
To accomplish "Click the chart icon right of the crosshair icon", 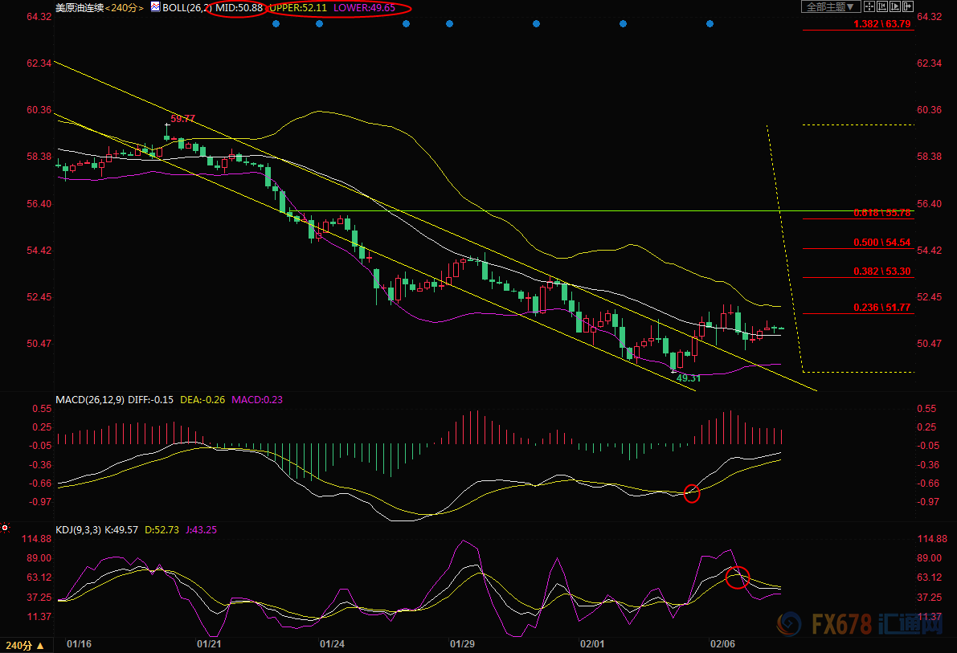I will pyautogui.click(x=882, y=6).
